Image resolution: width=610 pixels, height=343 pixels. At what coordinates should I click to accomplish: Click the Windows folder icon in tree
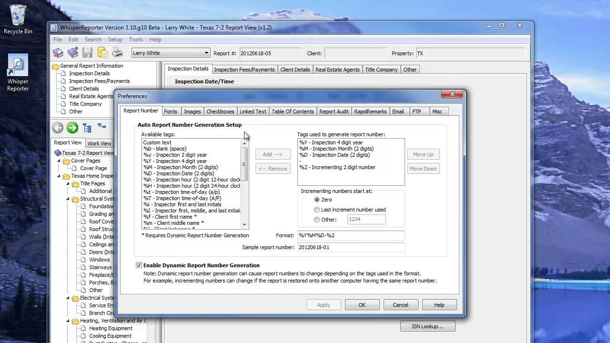(x=84, y=260)
